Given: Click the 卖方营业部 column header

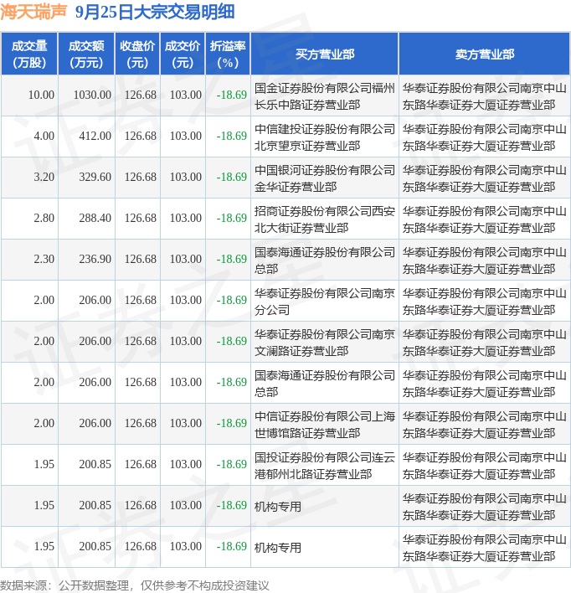Looking at the screenshot, I should coord(485,54).
